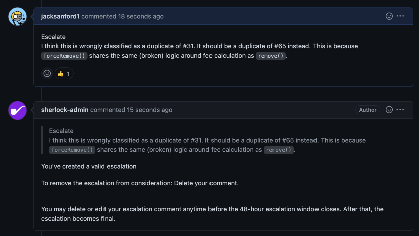Image resolution: width=419 pixels, height=236 pixels.
Task: Click forceRemove() code snippet in jacksanford1's comment
Action: pos(64,56)
